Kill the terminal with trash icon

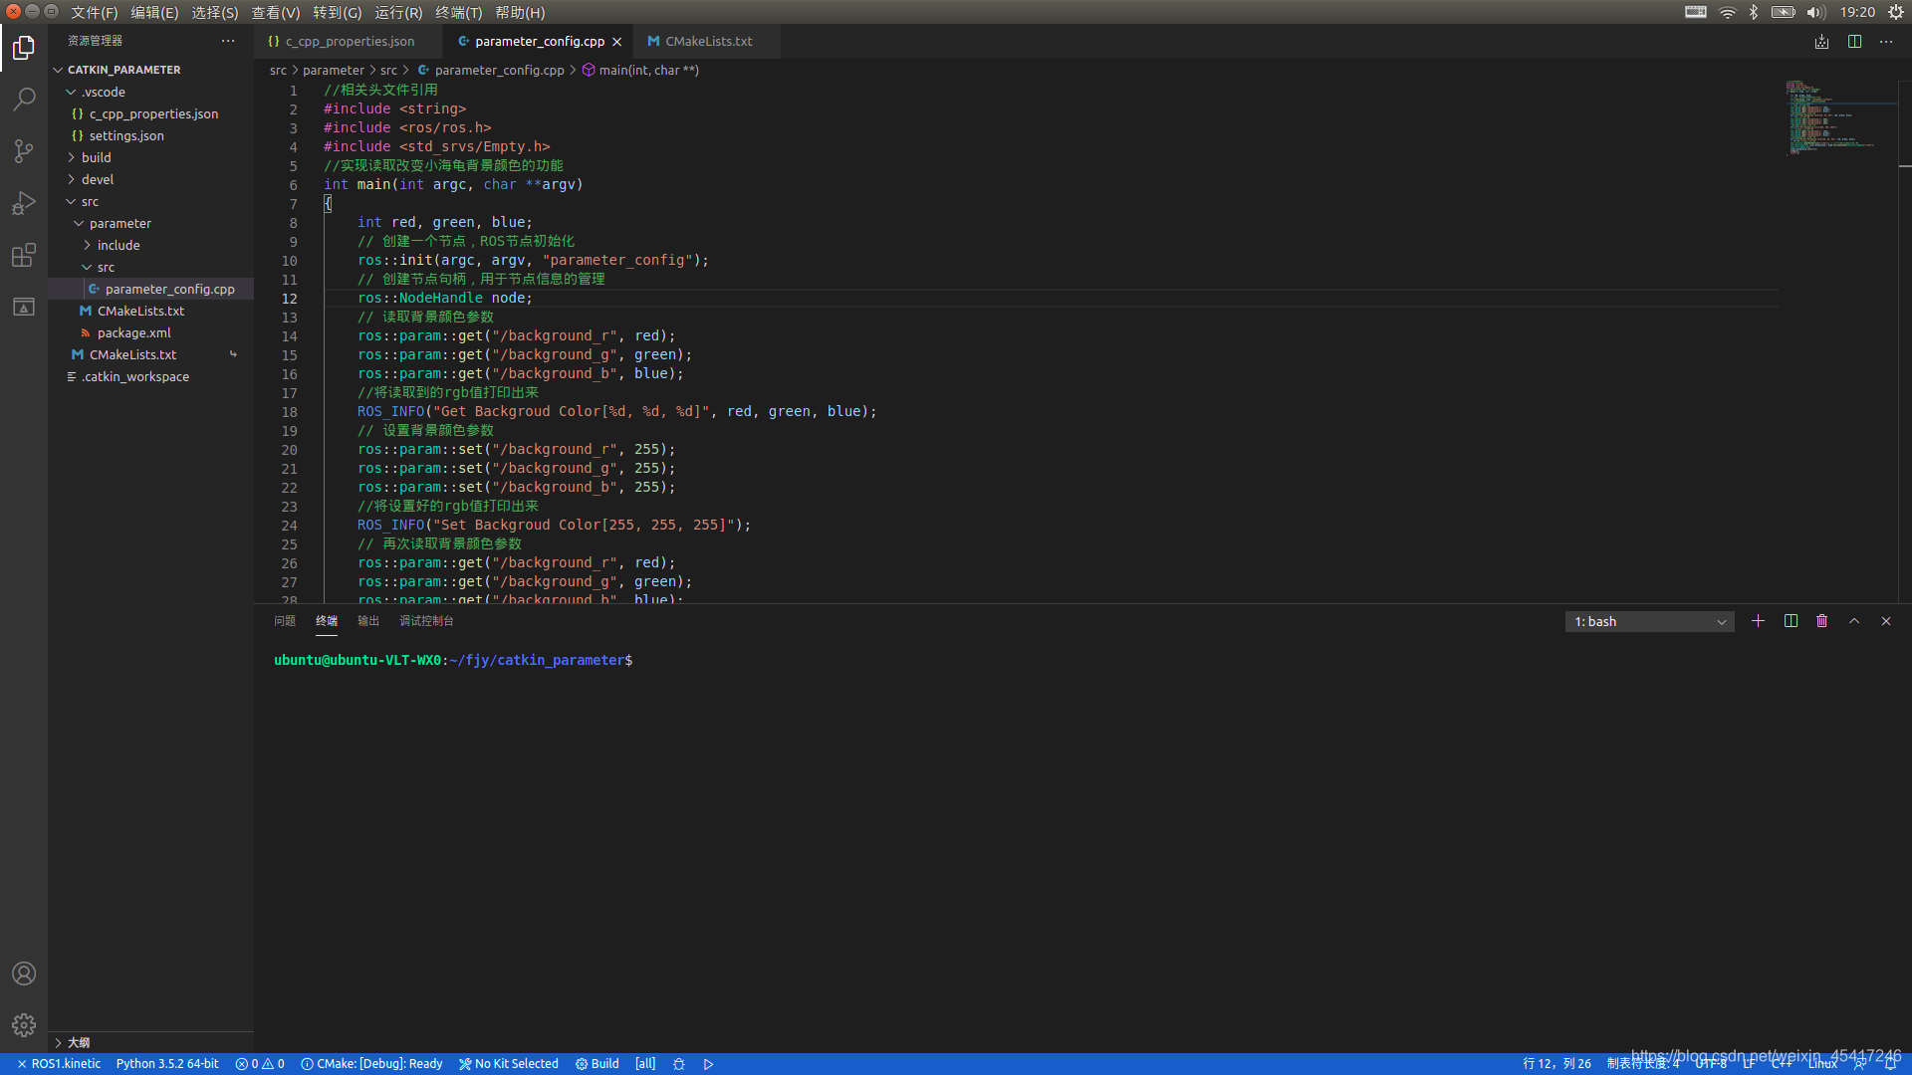click(x=1822, y=621)
